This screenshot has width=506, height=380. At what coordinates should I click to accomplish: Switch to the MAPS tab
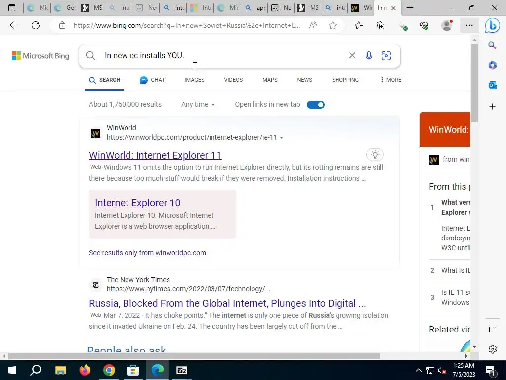click(x=270, y=80)
